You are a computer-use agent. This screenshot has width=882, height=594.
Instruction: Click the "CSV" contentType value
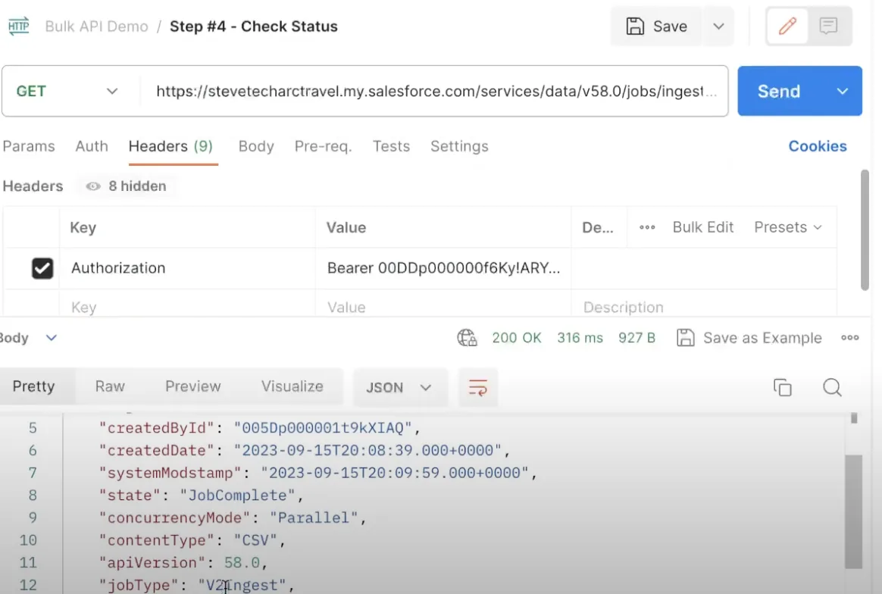(256, 540)
